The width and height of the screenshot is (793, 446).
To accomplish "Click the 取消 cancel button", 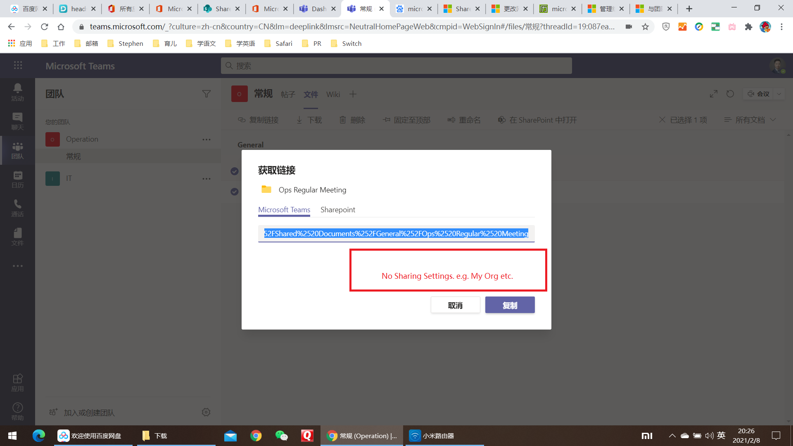I will click(455, 305).
